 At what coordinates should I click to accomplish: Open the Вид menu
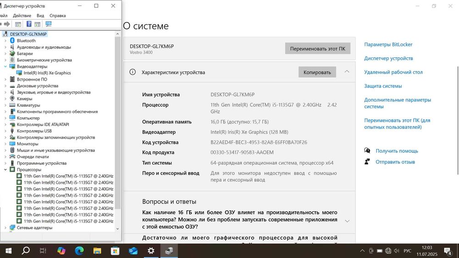point(40,16)
